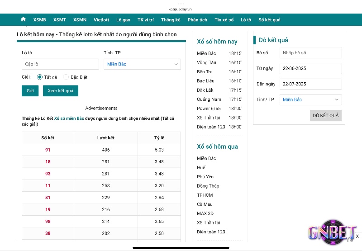Click the Xem kết quả button

coord(61,90)
